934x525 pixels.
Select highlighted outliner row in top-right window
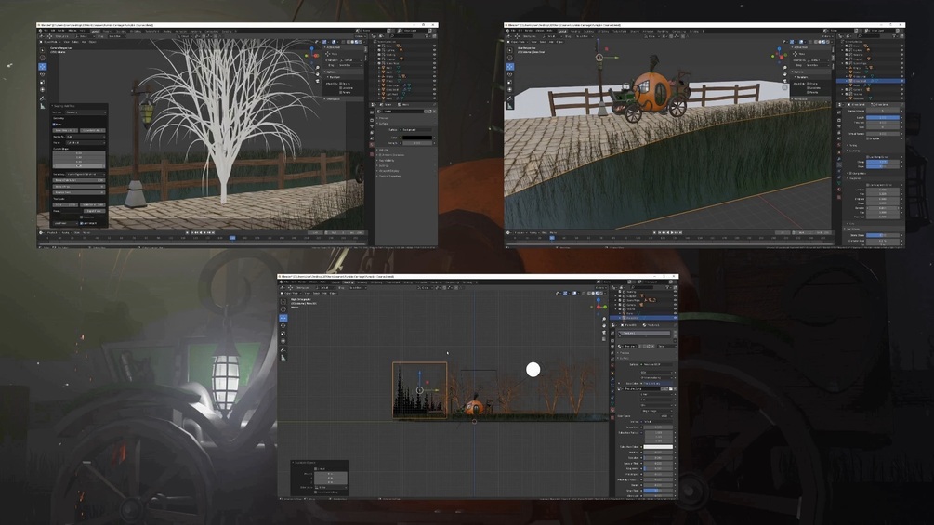(871, 81)
